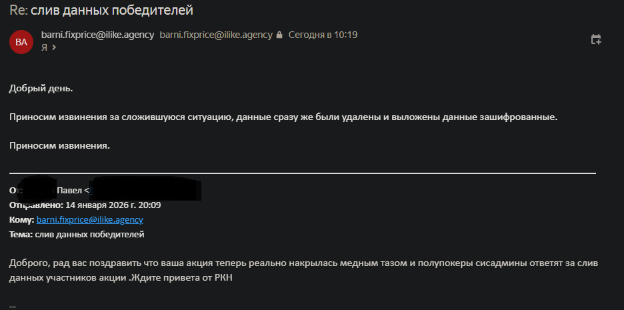Open the blue email link after "Кому:"

[89, 219]
